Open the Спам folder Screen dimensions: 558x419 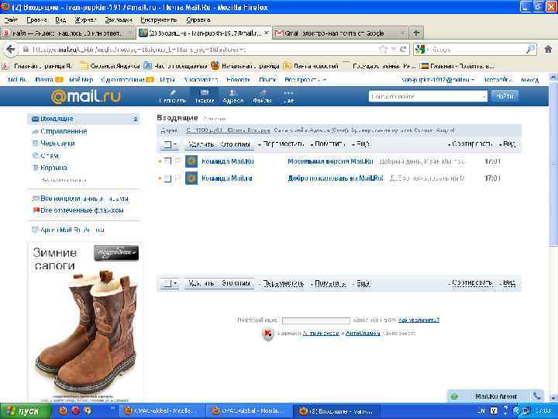pyautogui.click(x=50, y=155)
